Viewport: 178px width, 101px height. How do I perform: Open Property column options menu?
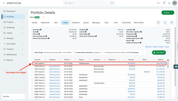(x=60, y=60)
